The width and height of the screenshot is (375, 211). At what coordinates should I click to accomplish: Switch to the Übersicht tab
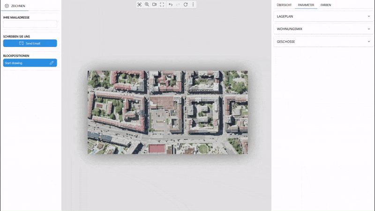tap(284, 5)
